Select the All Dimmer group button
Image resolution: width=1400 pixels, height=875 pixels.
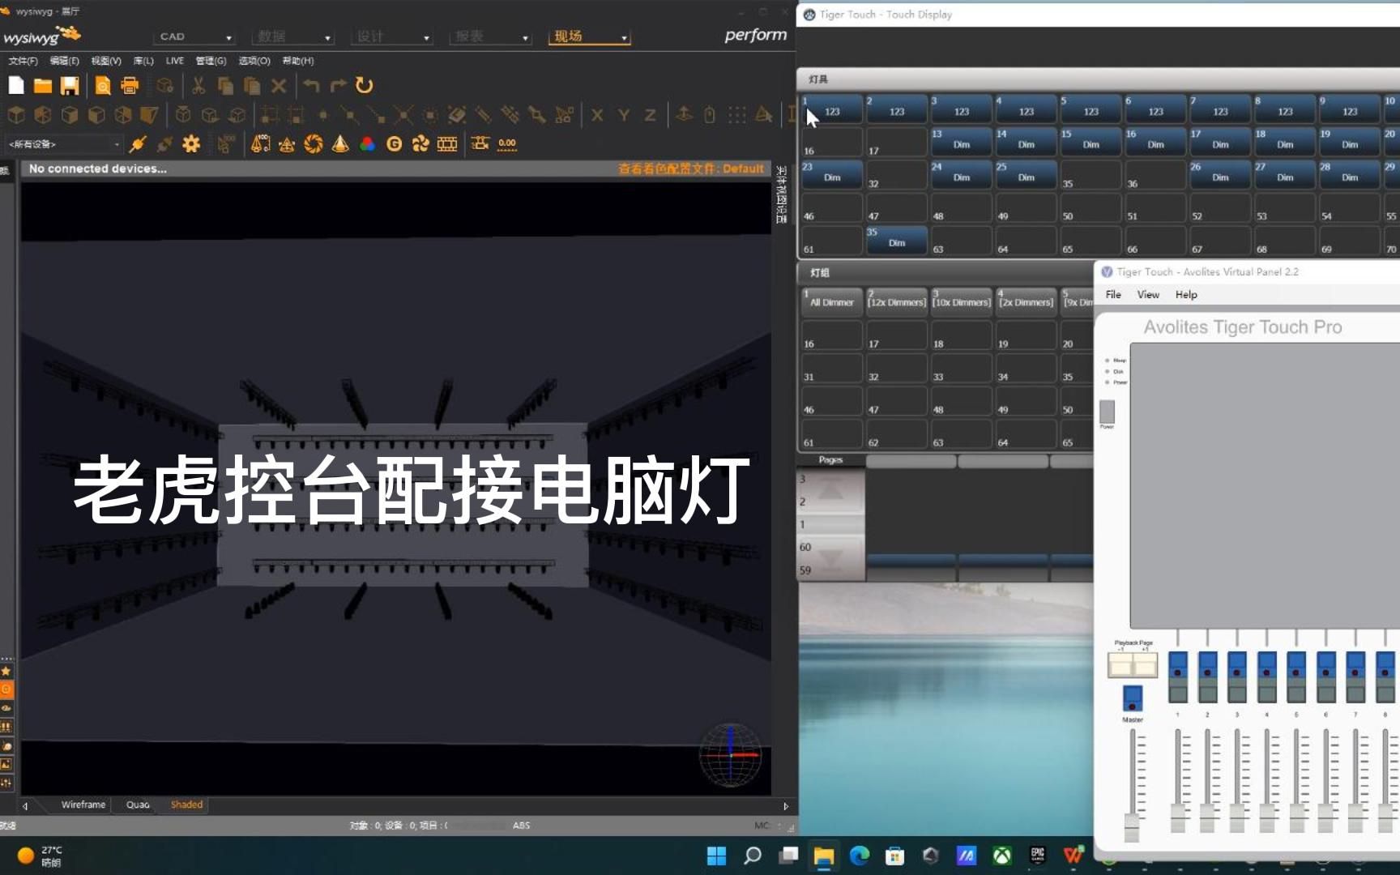coord(830,301)
